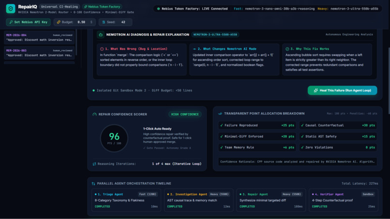The image size is (390, 219).
Task: Click the Investigation Agent yellow status dot
Action: [x=168, y=194]
